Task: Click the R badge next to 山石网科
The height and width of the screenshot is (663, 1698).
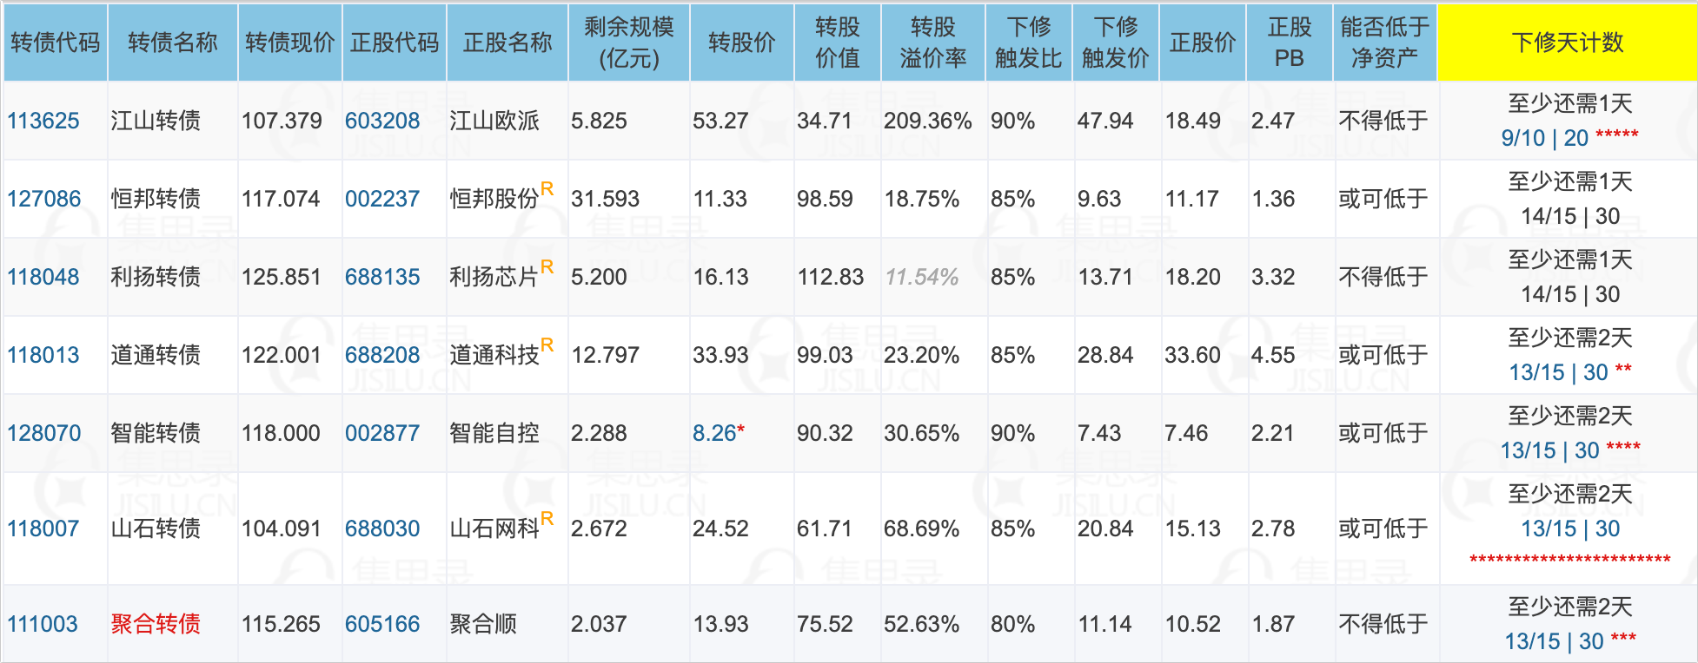Action: tap(547, 518)
